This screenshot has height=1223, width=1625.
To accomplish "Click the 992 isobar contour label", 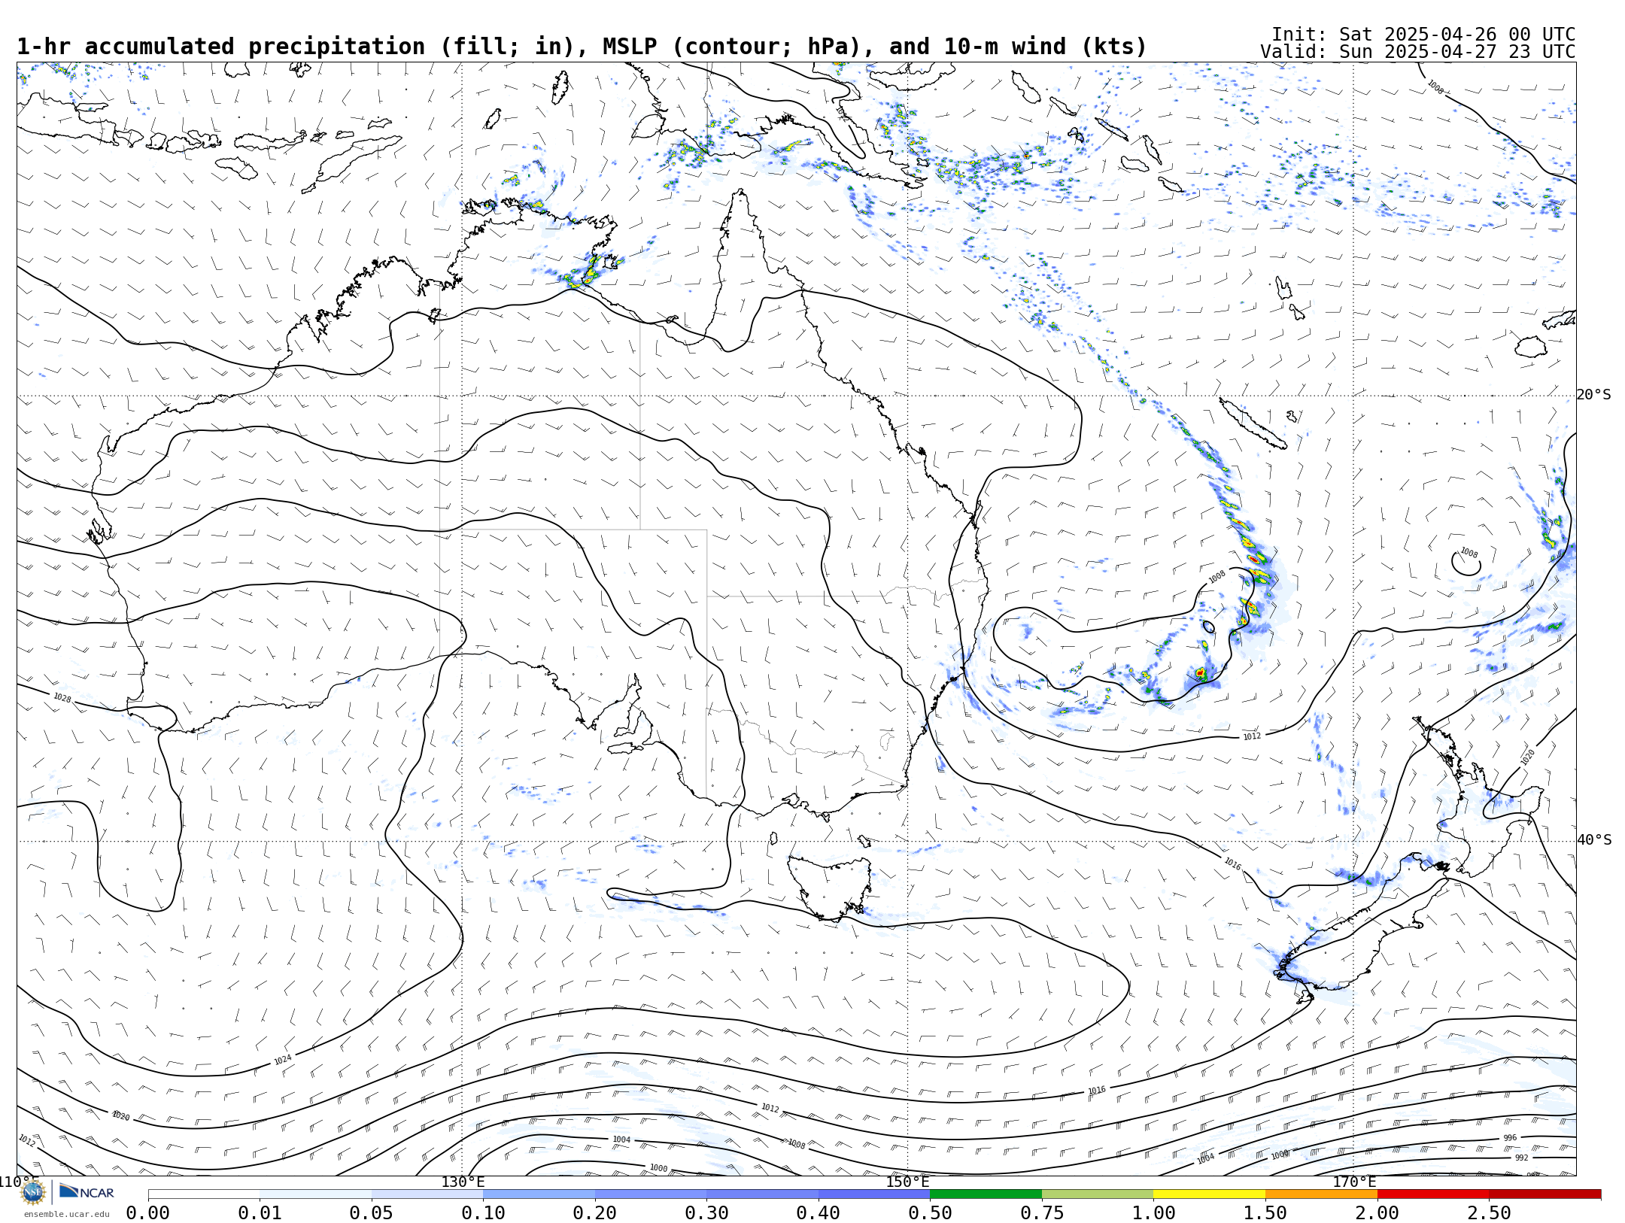I will (x=1521, y=1158).
